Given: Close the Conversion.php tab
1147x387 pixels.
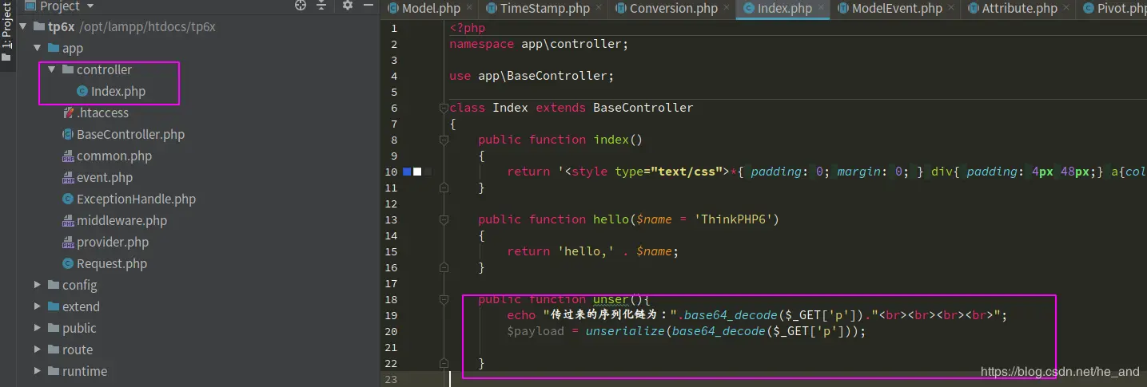Looking at the screenshot, I should tap(726, 9).
